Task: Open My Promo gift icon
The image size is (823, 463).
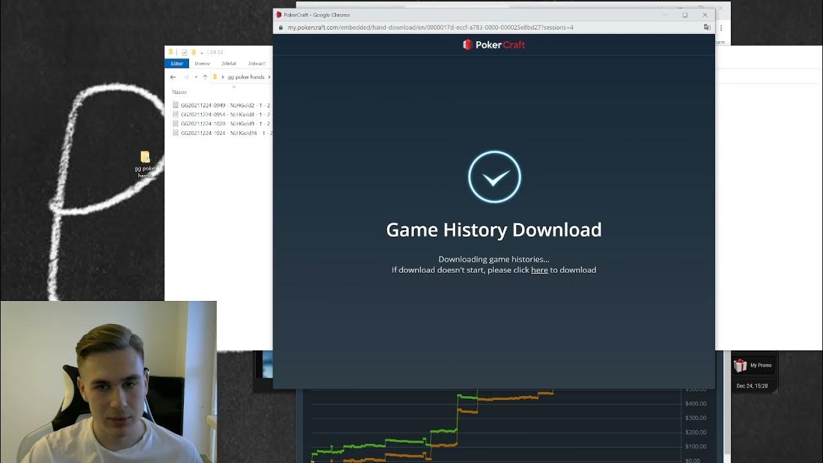Action: pos(740,365)
